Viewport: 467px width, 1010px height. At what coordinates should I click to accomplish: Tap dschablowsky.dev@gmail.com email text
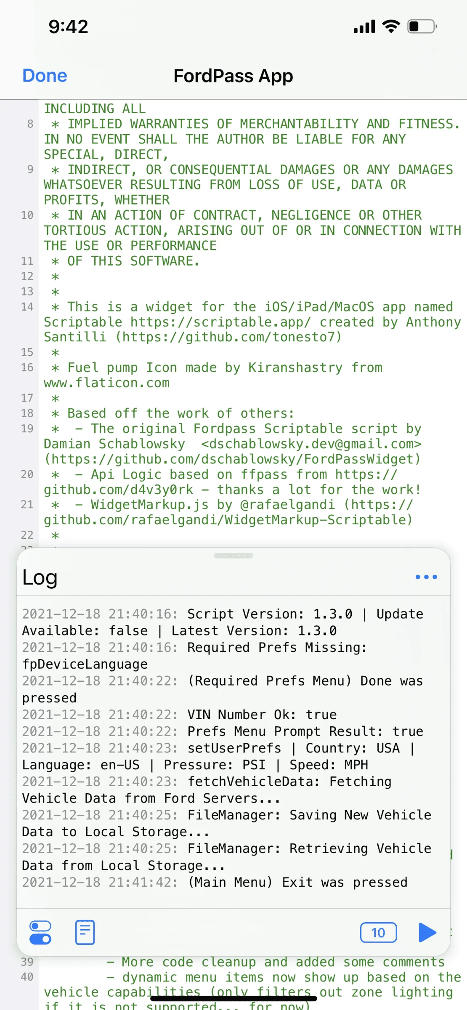tap(311, 444)
